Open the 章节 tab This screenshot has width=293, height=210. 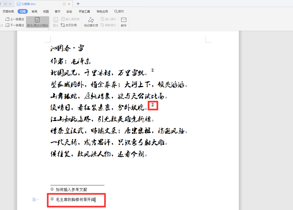[x=57, y=12]
